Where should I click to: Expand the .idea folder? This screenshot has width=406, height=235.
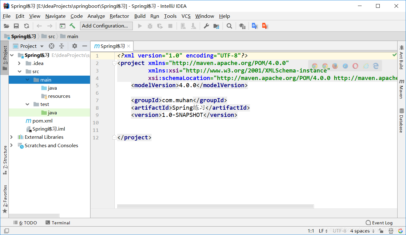tap(19, 63)
